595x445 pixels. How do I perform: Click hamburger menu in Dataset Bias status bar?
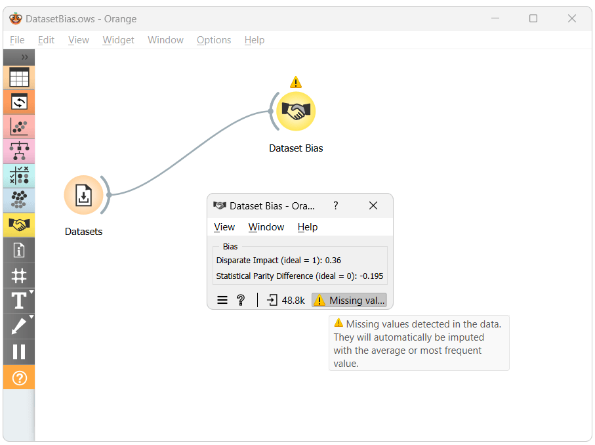coord(222,300)
